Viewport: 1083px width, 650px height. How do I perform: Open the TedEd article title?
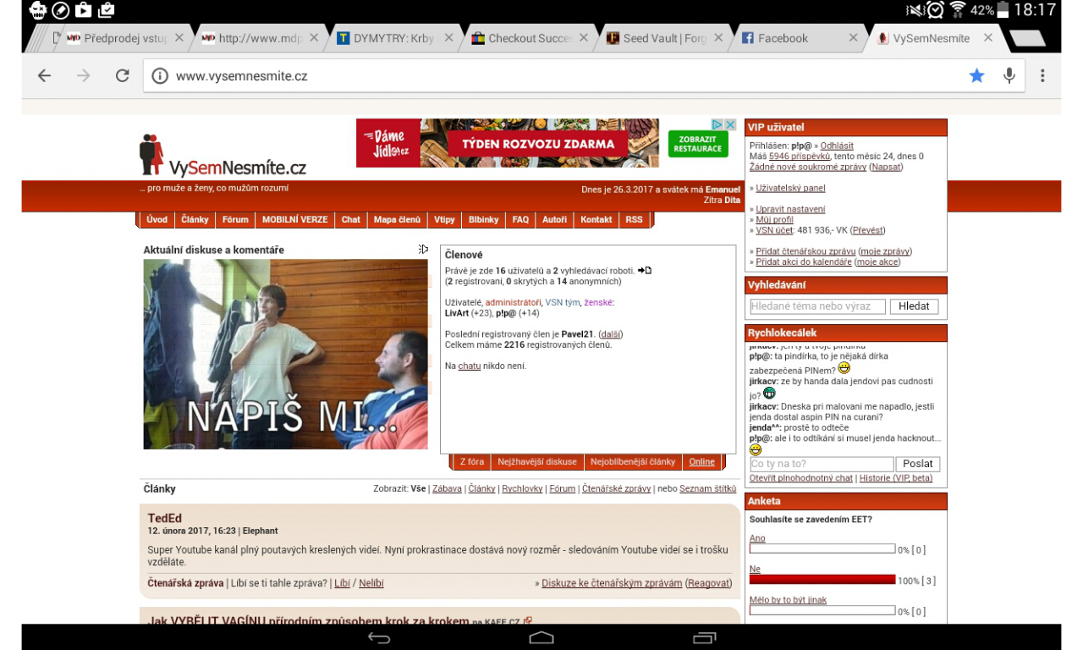pyautogui.click(x=165, y=518)
